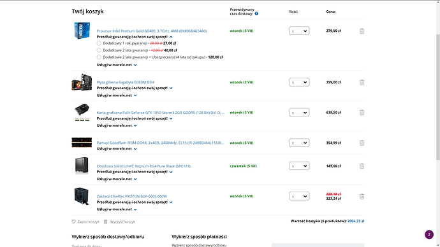Screen dimensions: 440x247
Task: Collapse warranty options under Intel Pentium processor
Action: point(135,37)
